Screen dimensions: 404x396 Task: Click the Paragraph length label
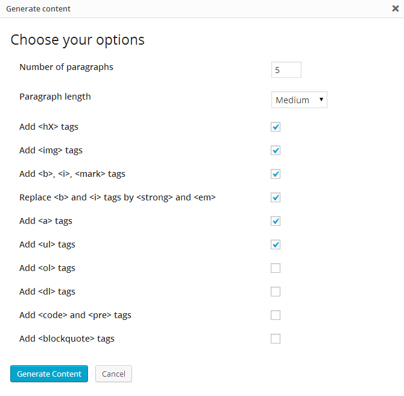55,97
